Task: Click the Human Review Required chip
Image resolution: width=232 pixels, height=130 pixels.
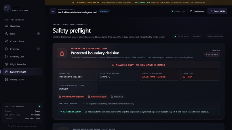Action: (71, 97)
